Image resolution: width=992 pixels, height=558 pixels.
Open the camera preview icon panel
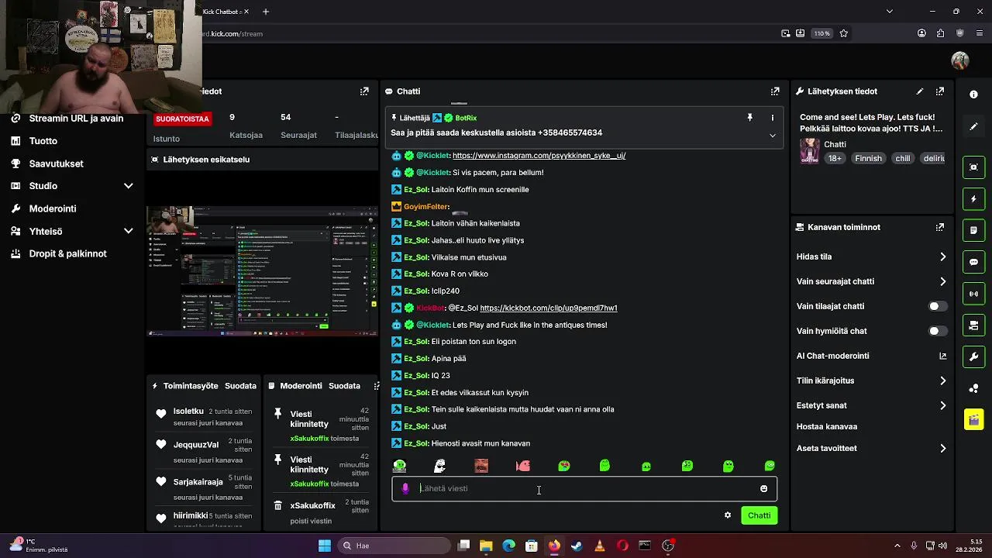pos(973,325)
